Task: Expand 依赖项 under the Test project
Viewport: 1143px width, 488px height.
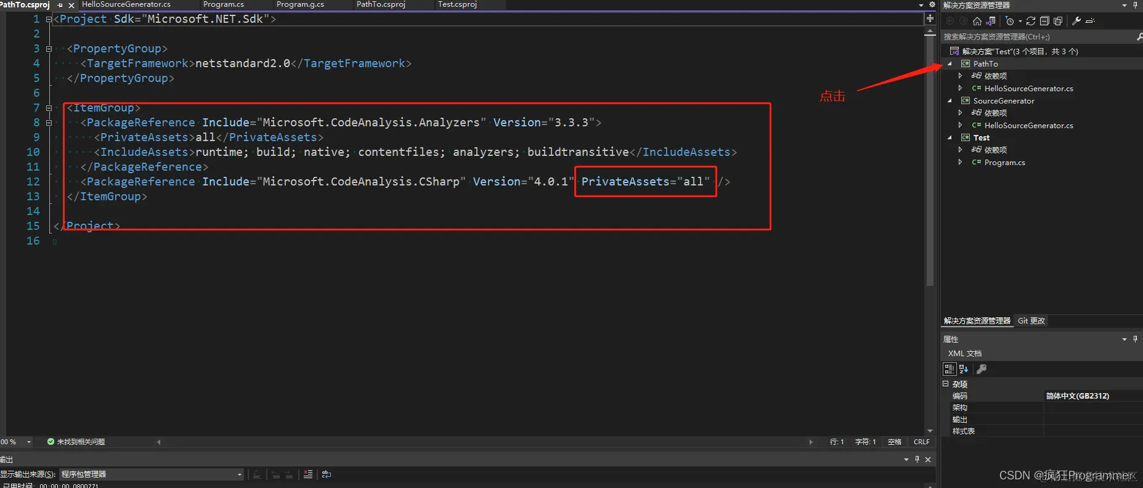Action: point(960,150)
